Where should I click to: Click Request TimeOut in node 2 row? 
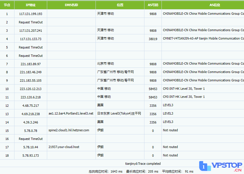pos(31,22)
